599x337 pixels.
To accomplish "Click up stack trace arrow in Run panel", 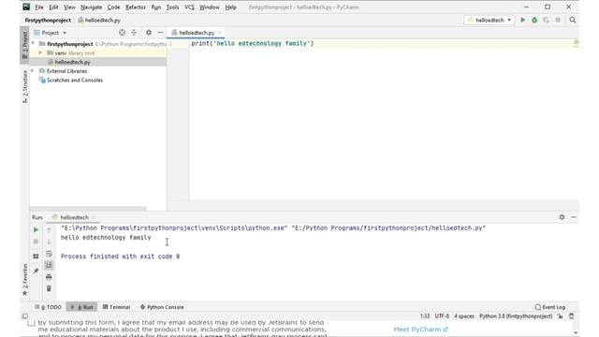I will coord(49,229).
